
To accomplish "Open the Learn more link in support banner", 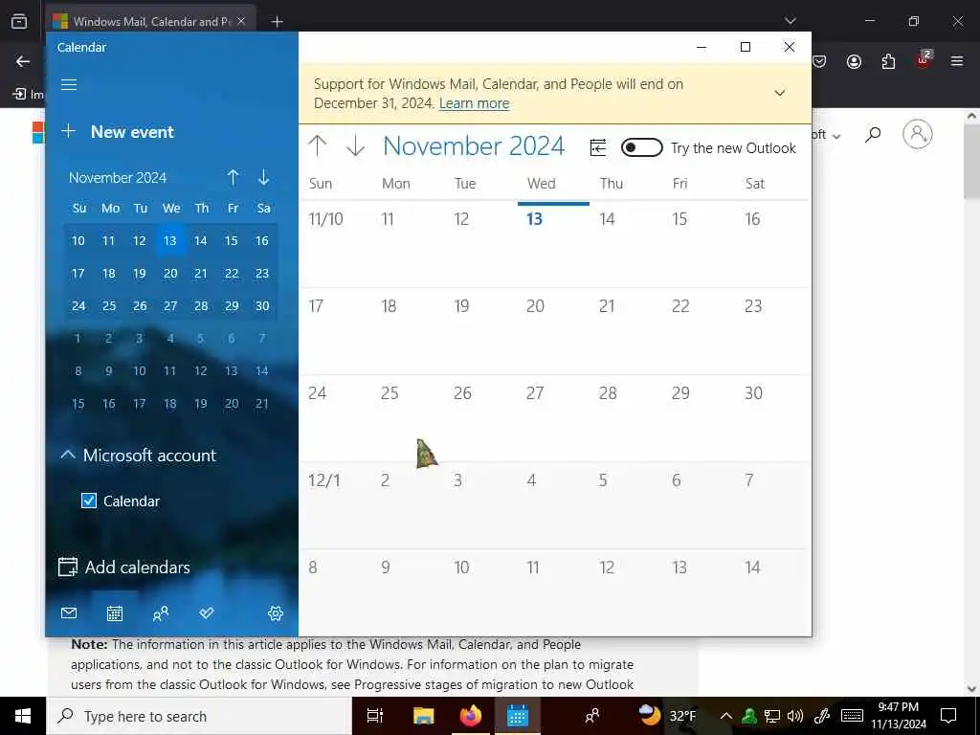I will 475,103.
